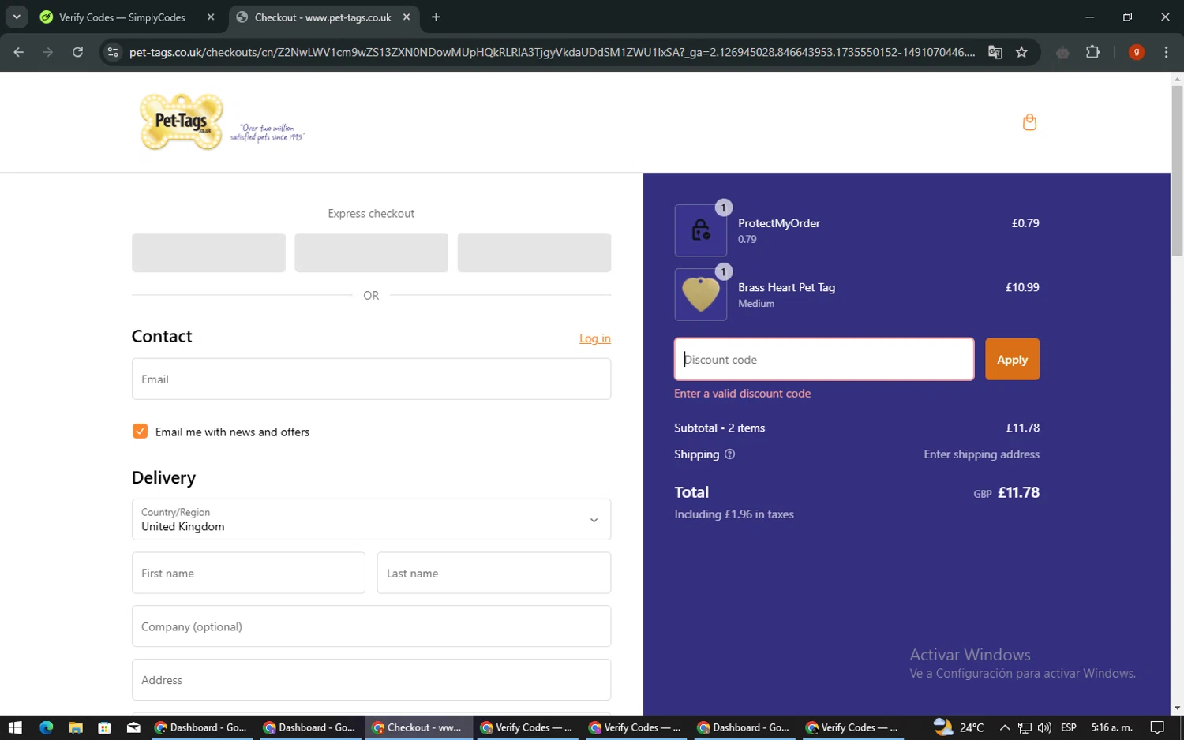Open the Windows Start menu

[x=15, y=727]
